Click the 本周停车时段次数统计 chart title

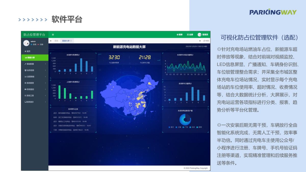185,55
